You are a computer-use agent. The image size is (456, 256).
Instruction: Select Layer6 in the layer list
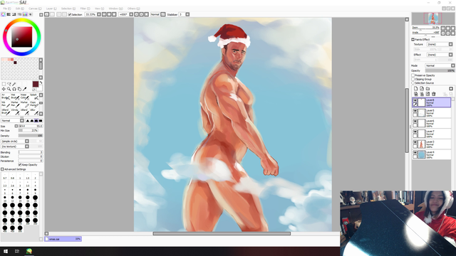coord(432,123)
